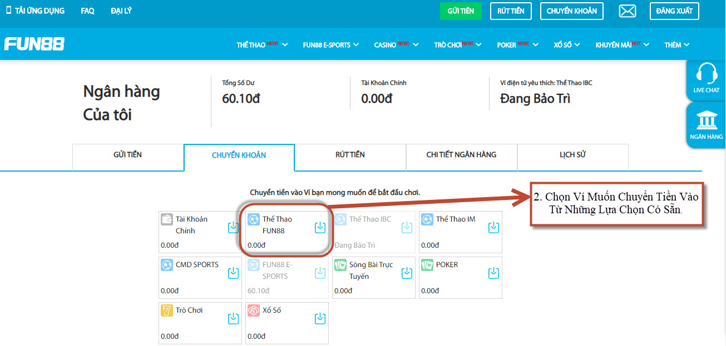Screen dimensions: 726x346
Task: Click the cards icon of POKER wallet
Action: tap(427, 265)
